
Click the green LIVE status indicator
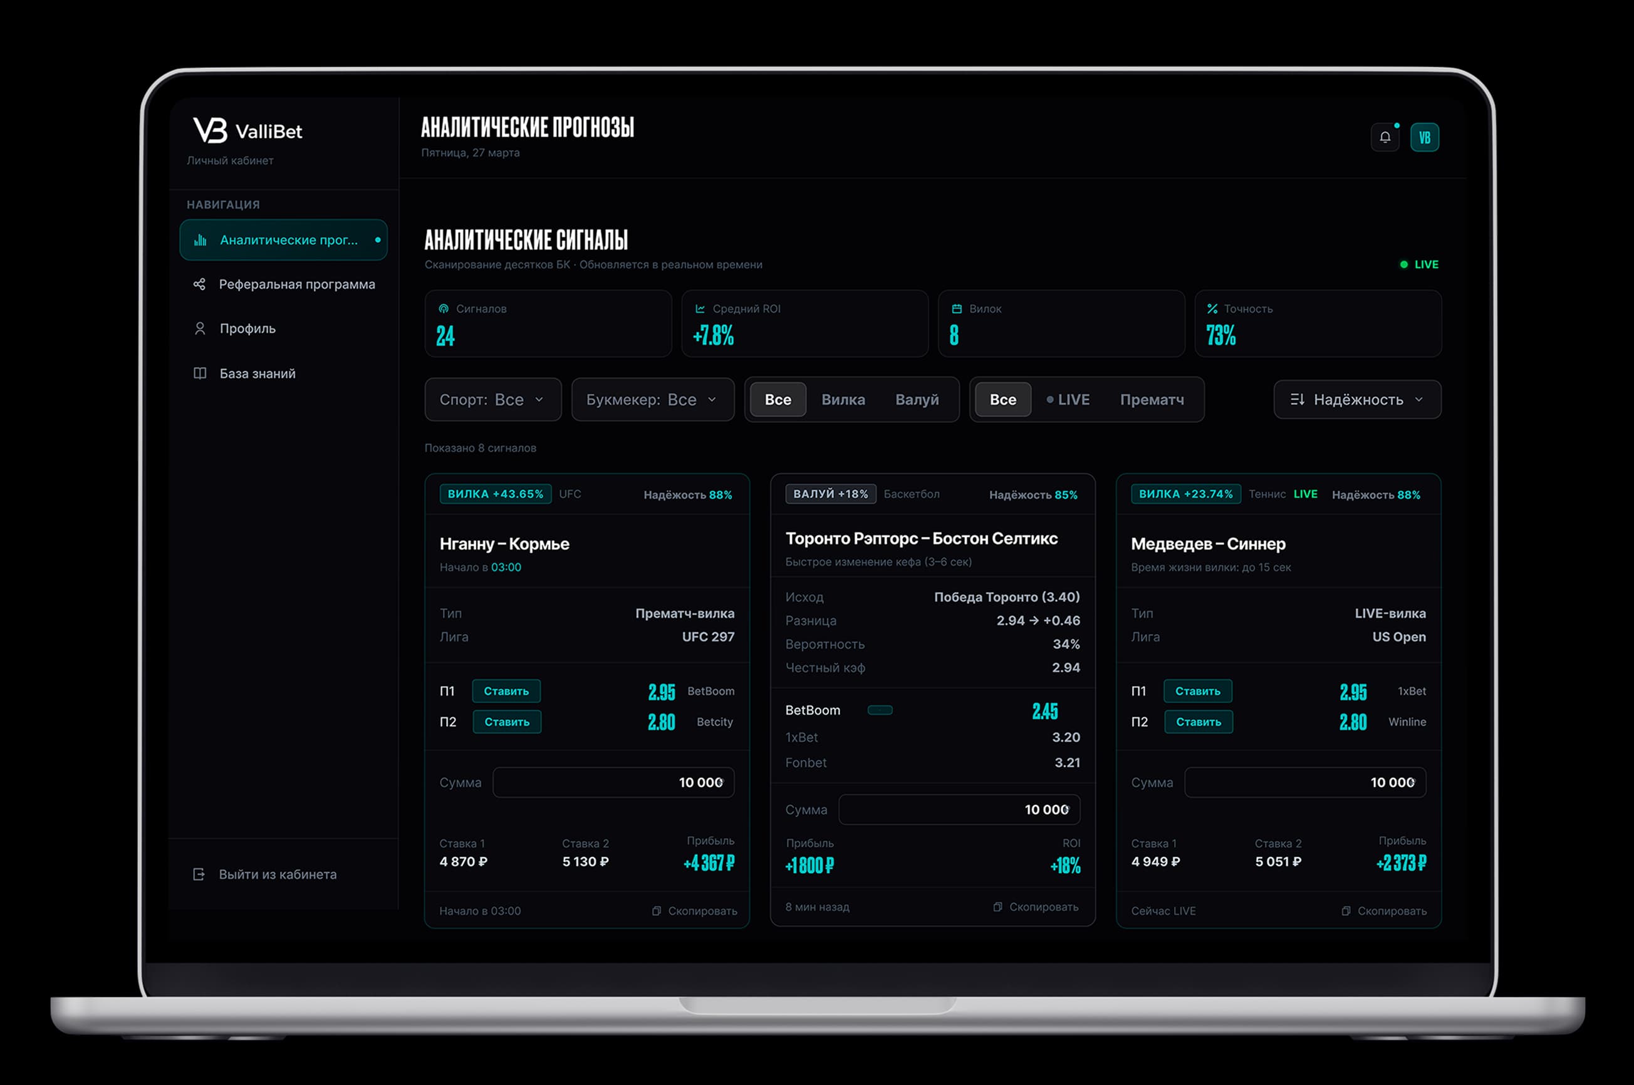[1418, 264]
